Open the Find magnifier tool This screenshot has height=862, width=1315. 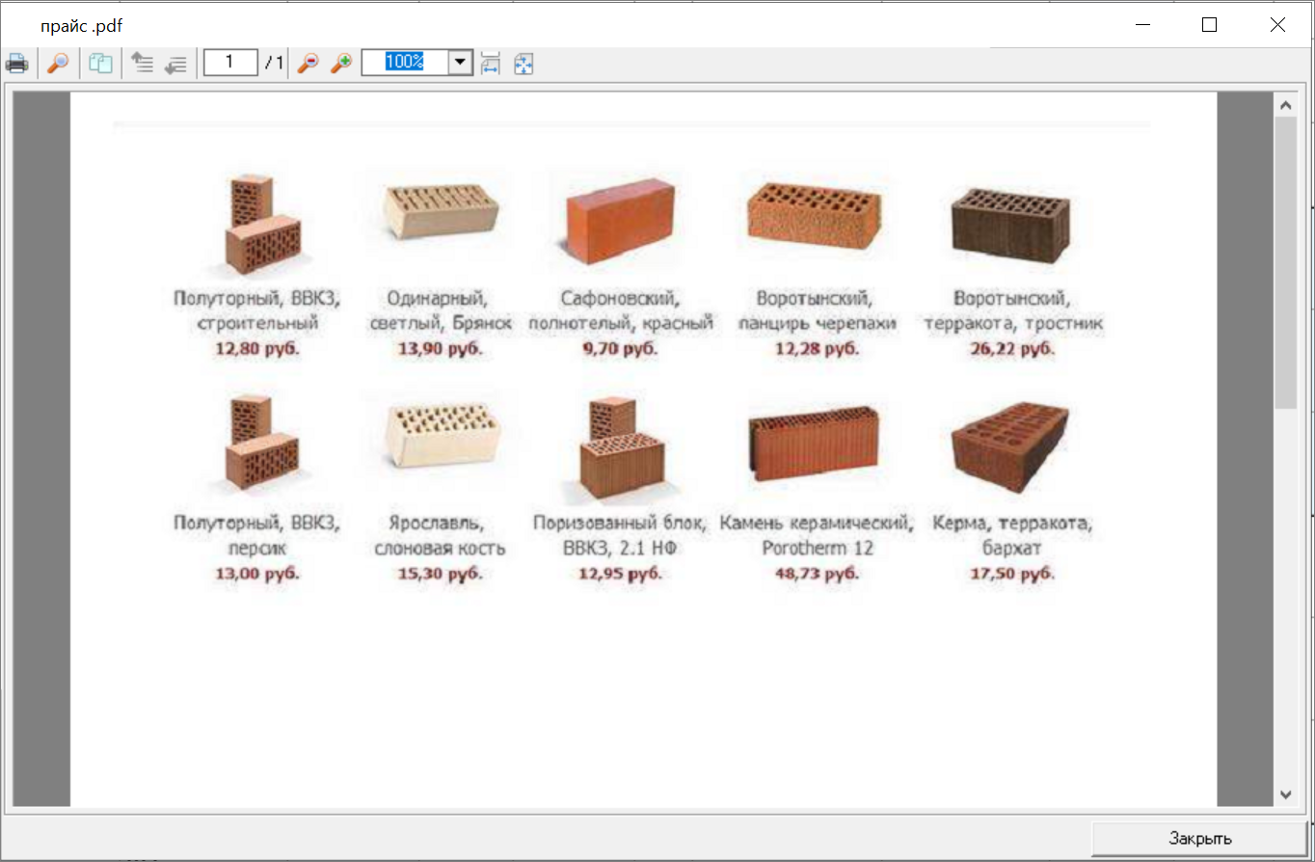pos(59,64)
